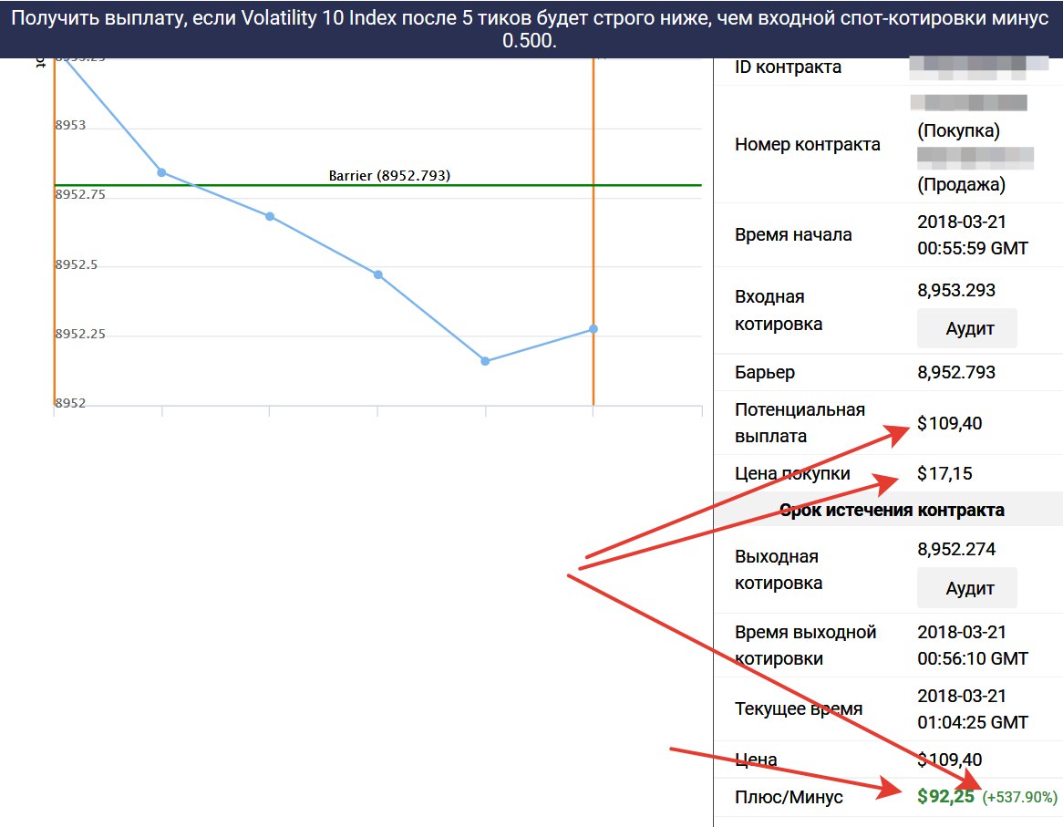Select the first tick point just above the barrier line
This screenshot has width=1063, height=827.
pyautogui.click(x=161, y=172)
